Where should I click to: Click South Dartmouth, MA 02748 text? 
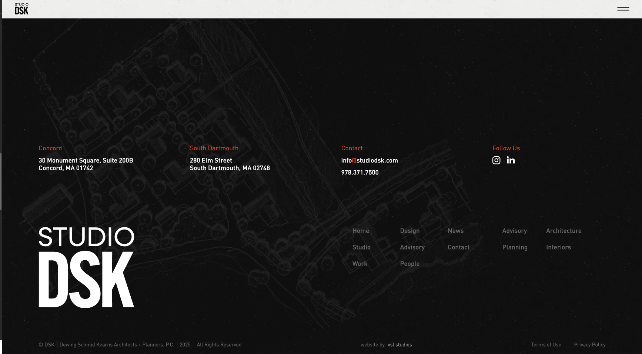(x=230, y=168)
